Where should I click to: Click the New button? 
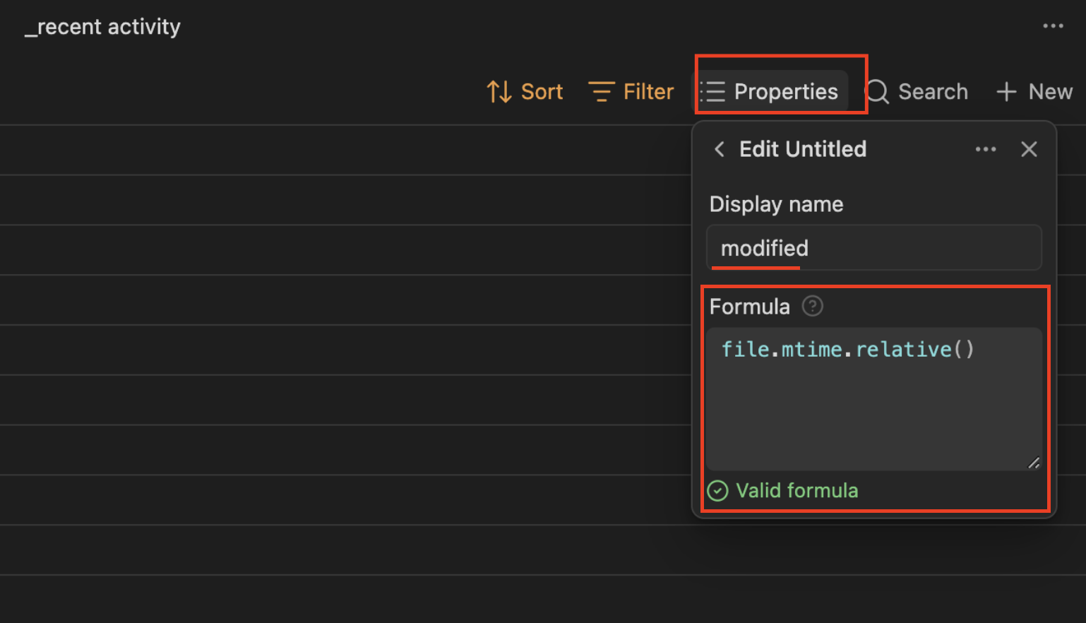1033,91
